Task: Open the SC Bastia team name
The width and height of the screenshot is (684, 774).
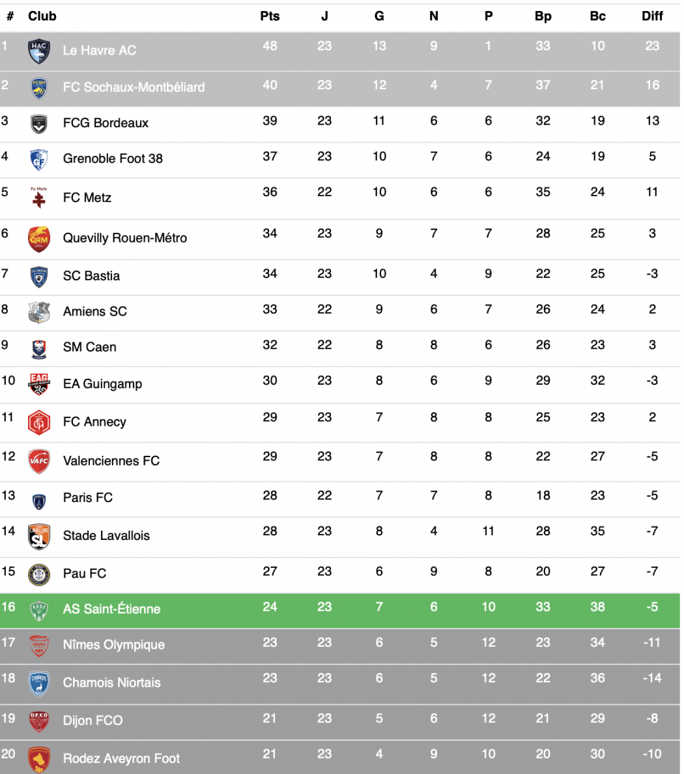Action: click(91, 276)
